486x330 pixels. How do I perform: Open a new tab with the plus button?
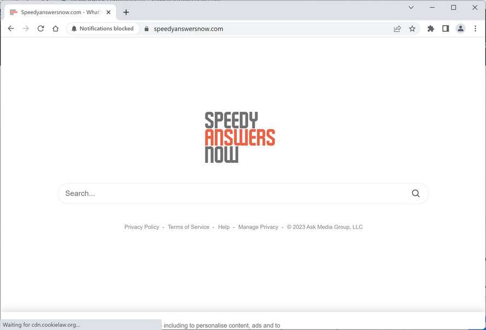126,11
